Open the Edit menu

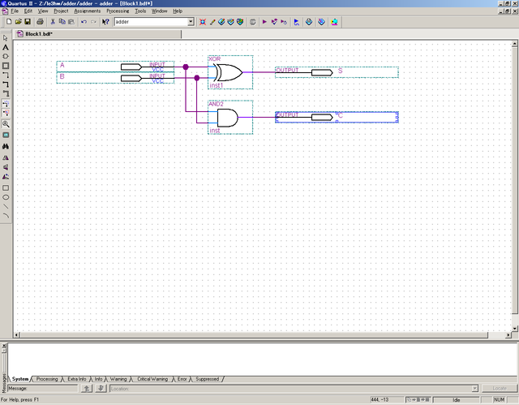tap(28, 11)
